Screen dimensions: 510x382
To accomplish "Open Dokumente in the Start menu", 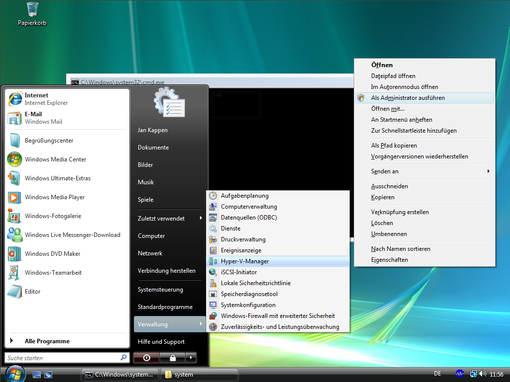I will pos(170,148).
